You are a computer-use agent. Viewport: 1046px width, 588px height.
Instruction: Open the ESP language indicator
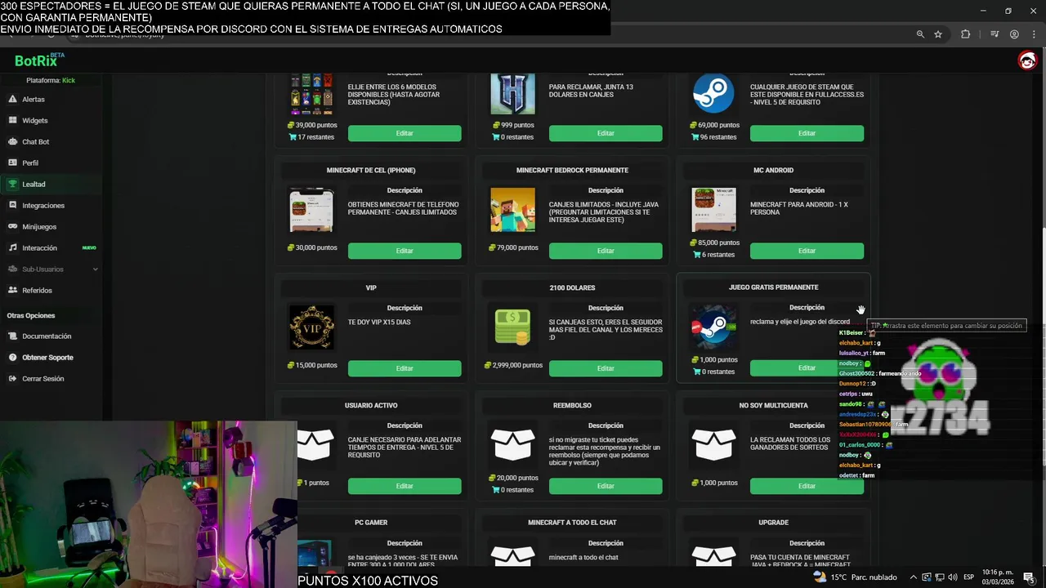(x=968, y=577)
